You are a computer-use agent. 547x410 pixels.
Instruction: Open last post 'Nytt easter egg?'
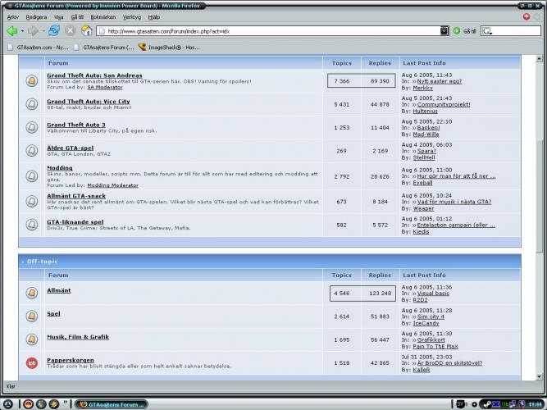(x=439, y=81)
